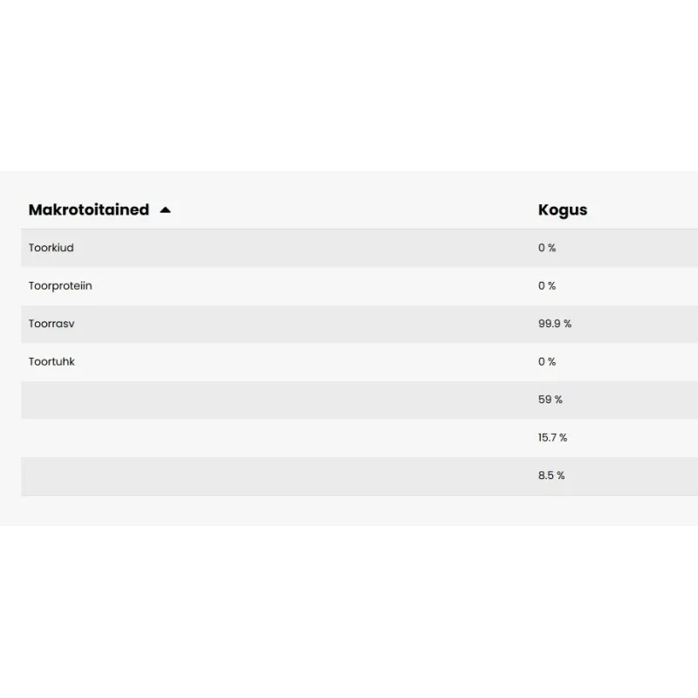Click the Toorrasv nutrient label
This screenshot has width=698, height=698.
pyautogui.click(x=51, y=324)
